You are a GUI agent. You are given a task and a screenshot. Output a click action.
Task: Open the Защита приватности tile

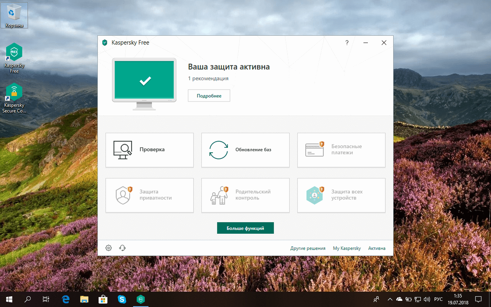149,195
